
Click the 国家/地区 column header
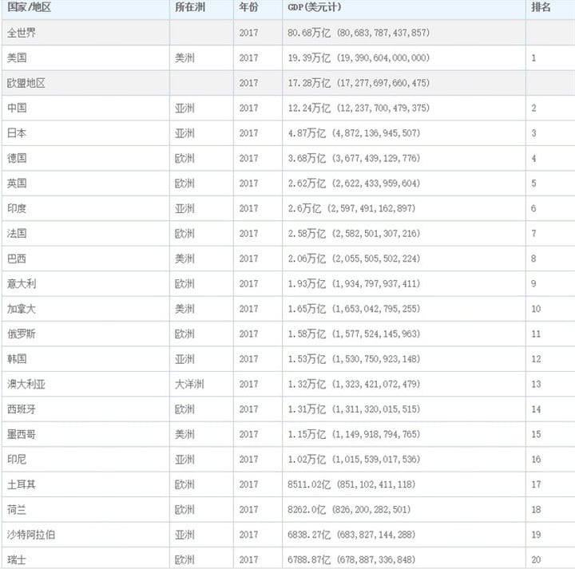(29, 7)
